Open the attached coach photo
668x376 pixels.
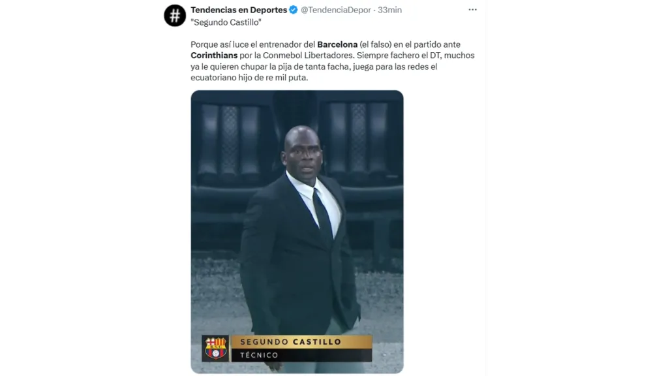click(297, 232)
